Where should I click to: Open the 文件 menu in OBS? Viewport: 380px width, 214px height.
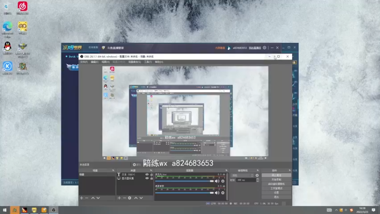pyautogui.click(x=84, y=62)
